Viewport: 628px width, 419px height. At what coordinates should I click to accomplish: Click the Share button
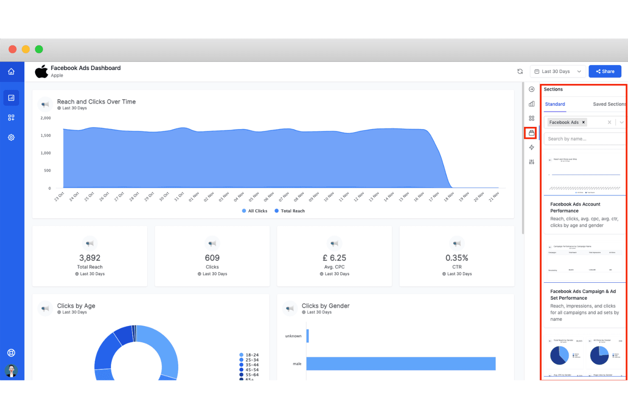coord(605,71)
